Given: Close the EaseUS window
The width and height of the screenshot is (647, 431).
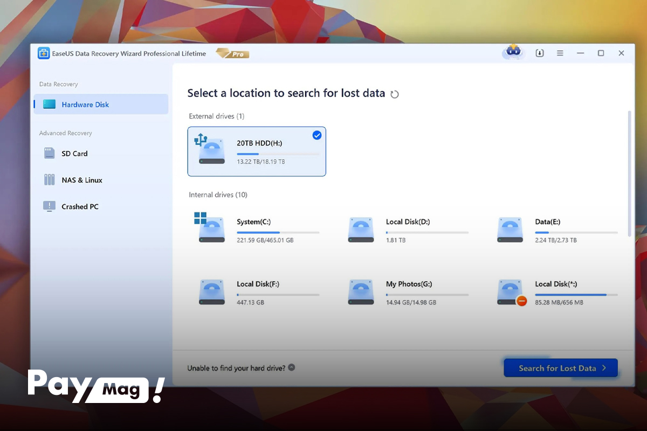Looking at the screenshot, I should (x=621, y=53).
